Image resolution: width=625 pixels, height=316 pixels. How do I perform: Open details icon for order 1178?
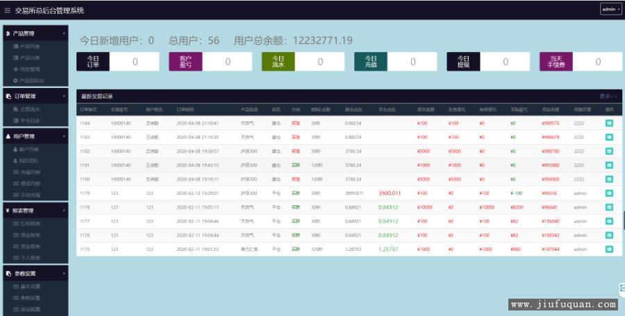609,207
